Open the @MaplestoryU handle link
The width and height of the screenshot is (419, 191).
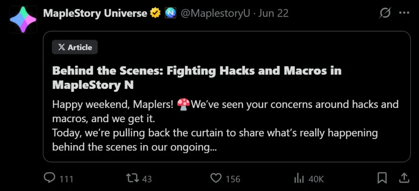pyautogui.click(x=215, y=13)
